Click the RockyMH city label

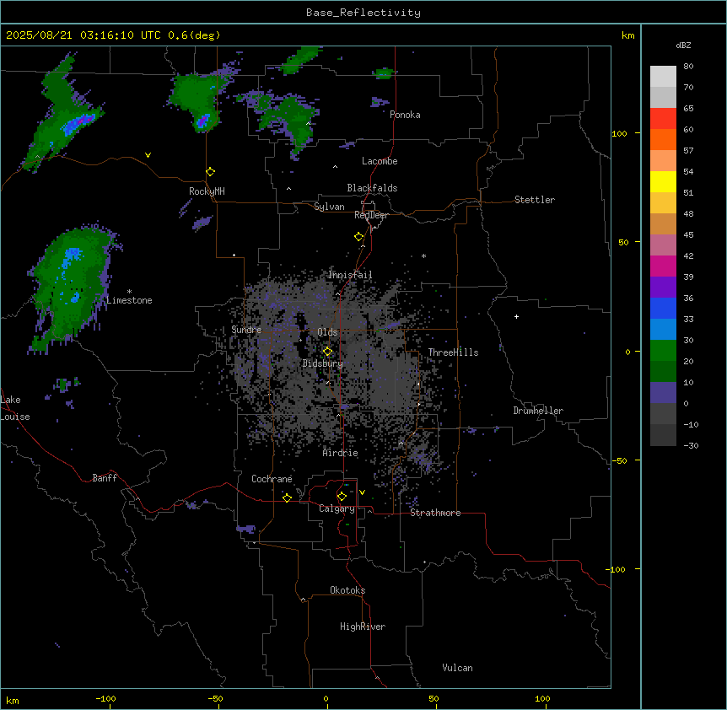(207, 191)
